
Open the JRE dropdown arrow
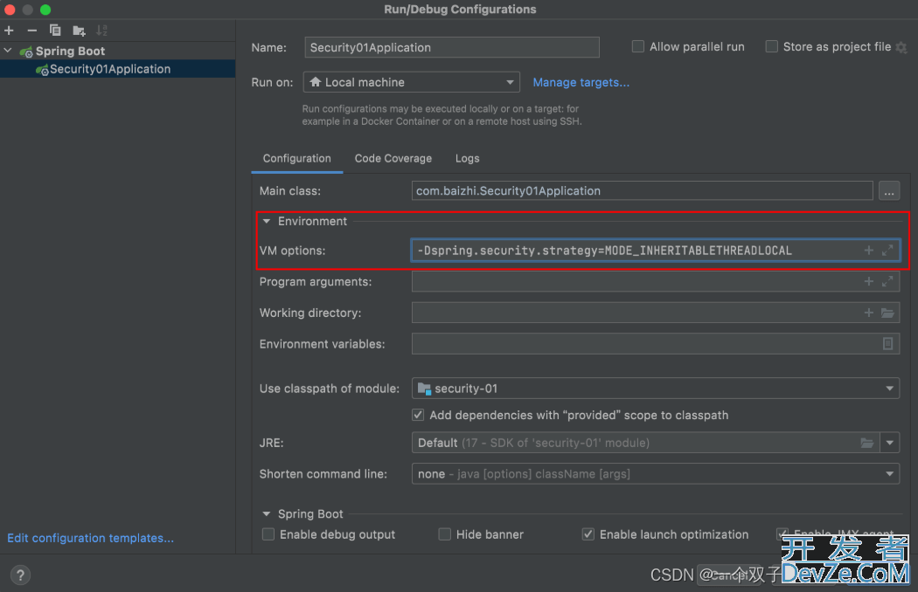[889, 443]
